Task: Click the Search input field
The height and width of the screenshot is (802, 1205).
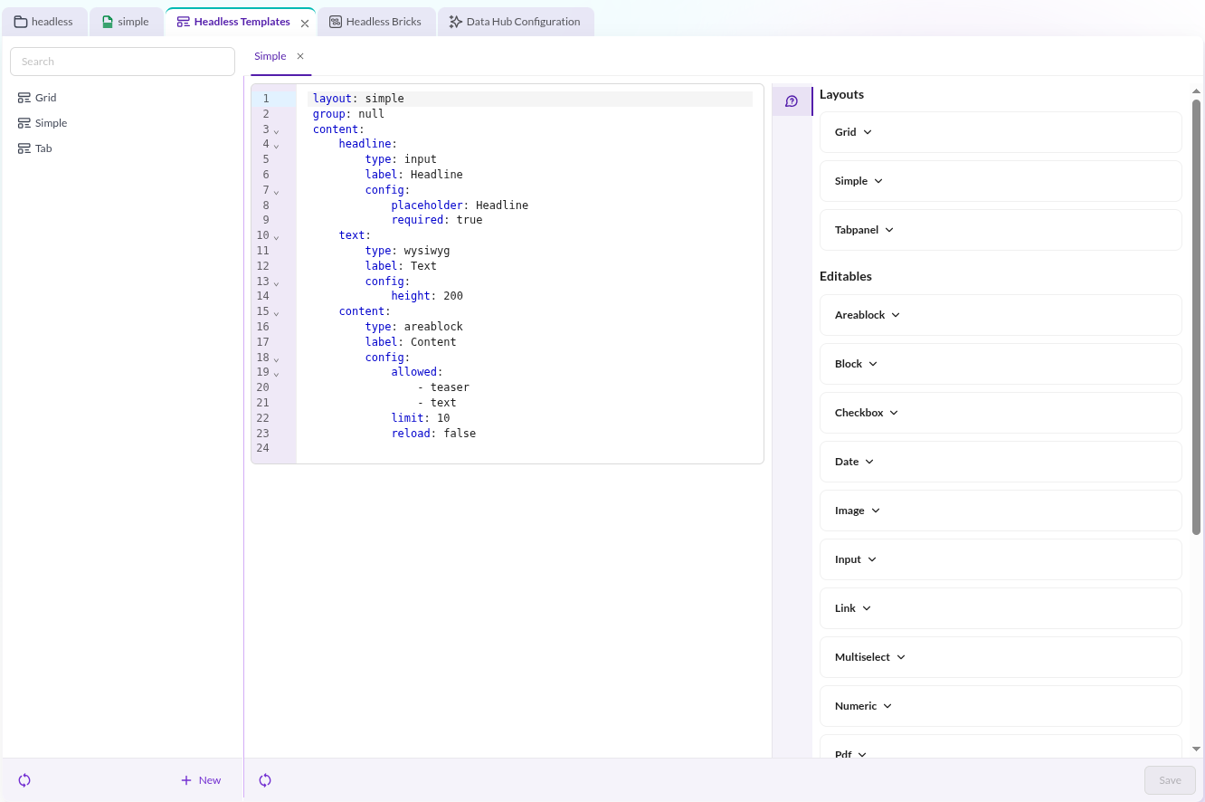Action: point(122,62)
